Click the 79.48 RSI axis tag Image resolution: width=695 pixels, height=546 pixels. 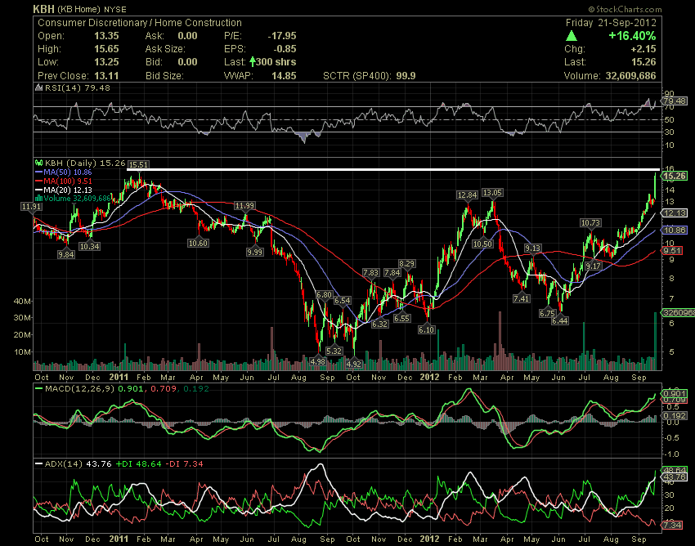tap(675, 101)
